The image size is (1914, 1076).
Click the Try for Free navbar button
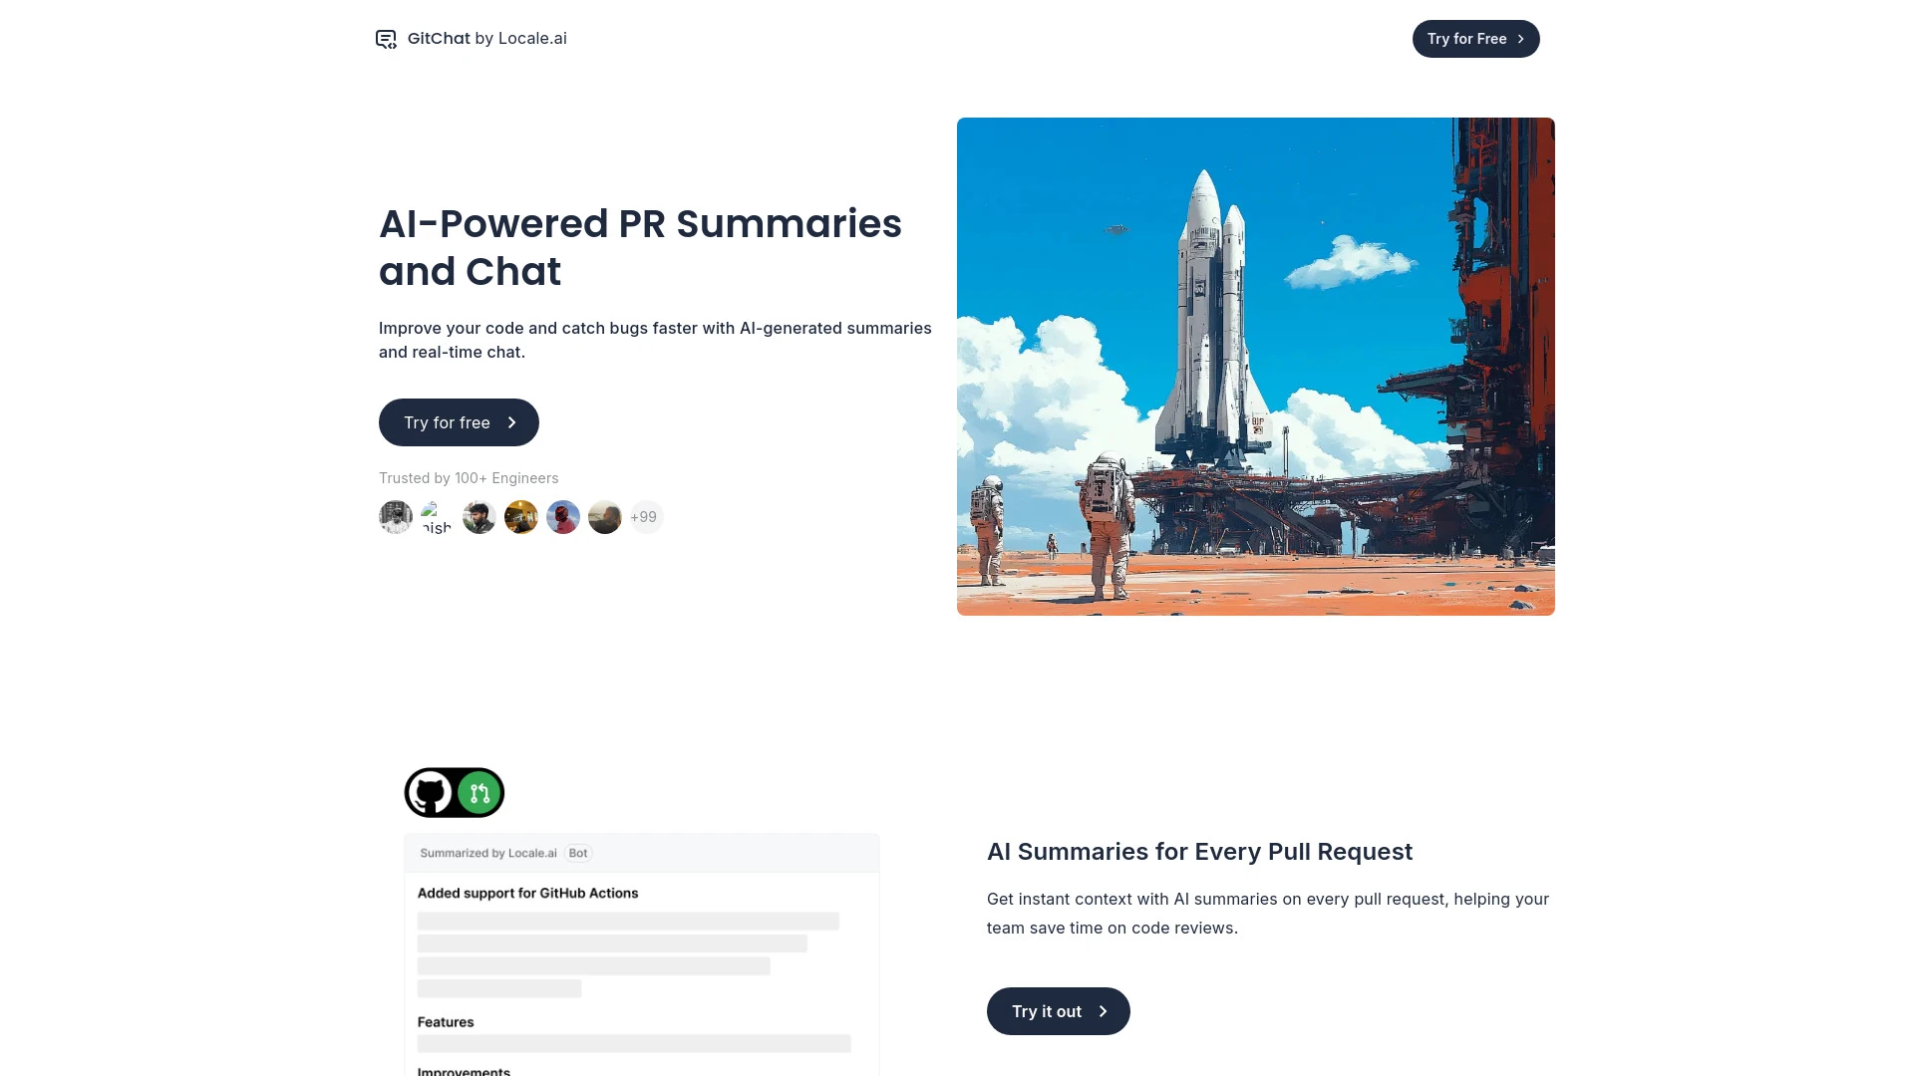[x=1476, y=38]
